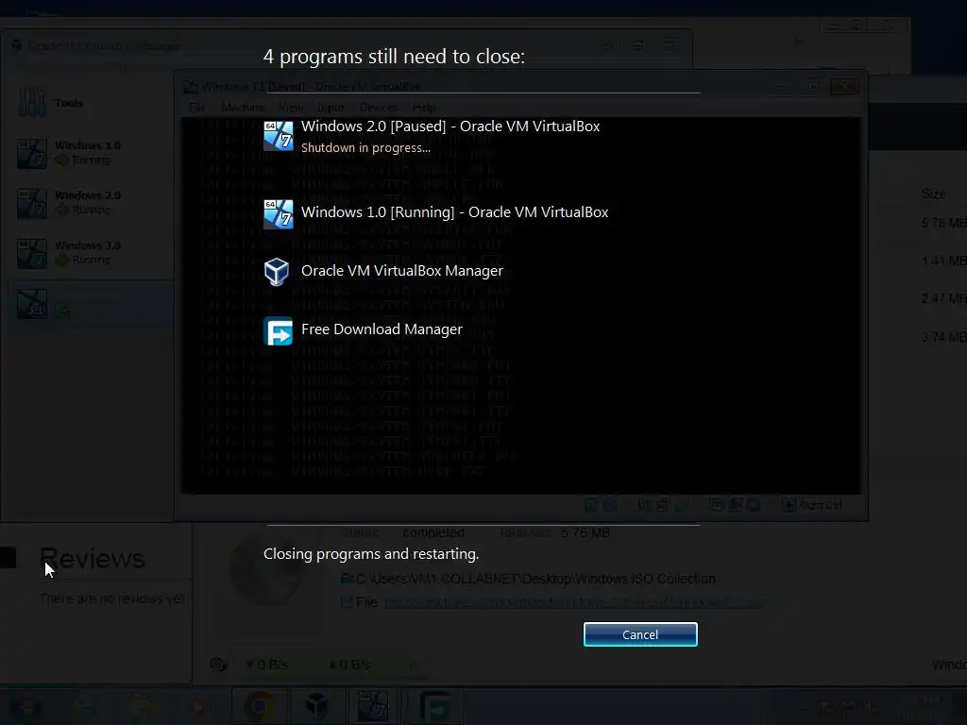Click Chrome icon on dimmed taskbar
The width and height of the screenshot is (967, 725).
click(x=260, y=706)
